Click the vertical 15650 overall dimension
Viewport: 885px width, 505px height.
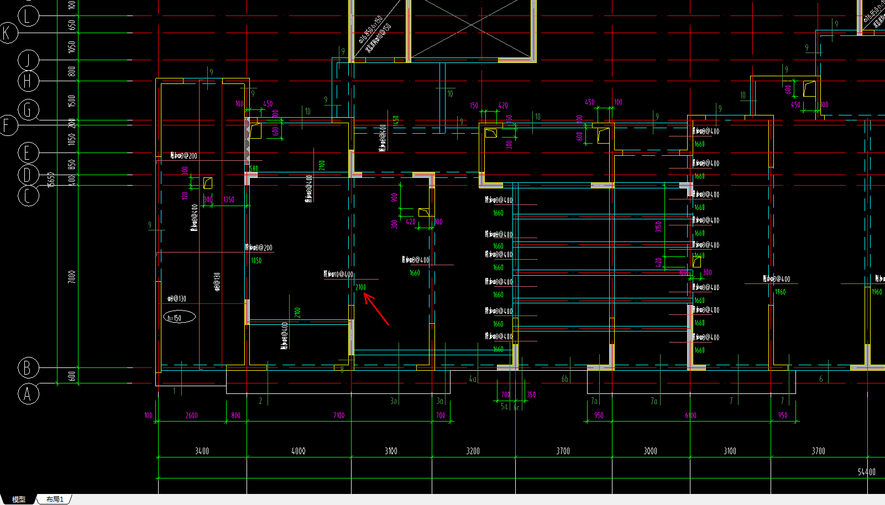(x=51, y=180)
